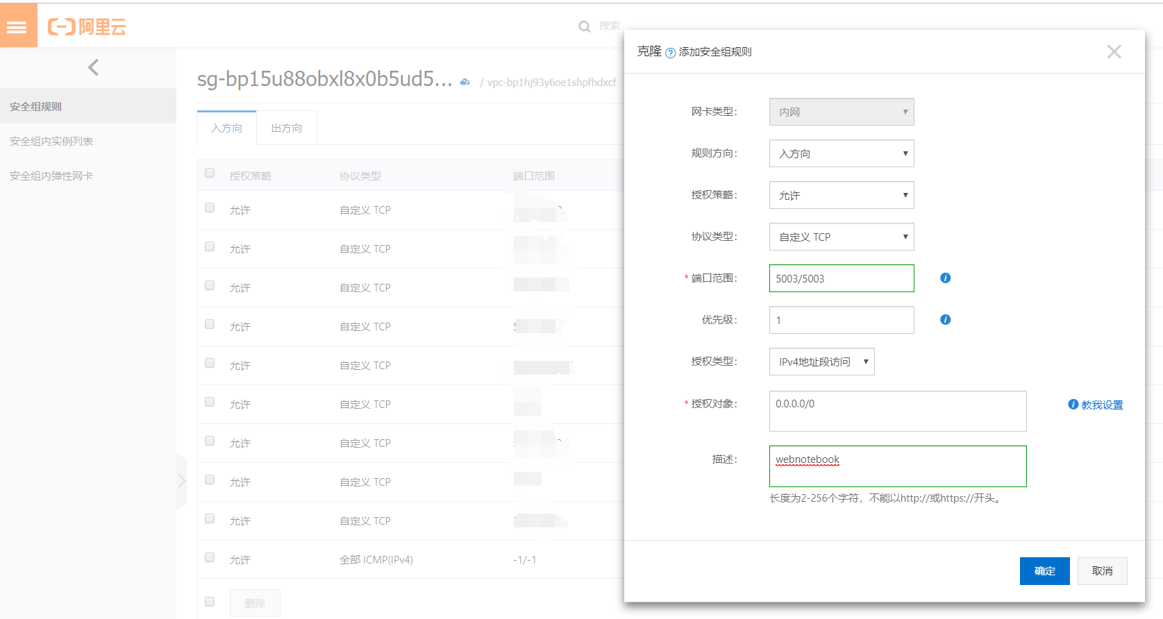Click the 搜索 search box at top

610,26
